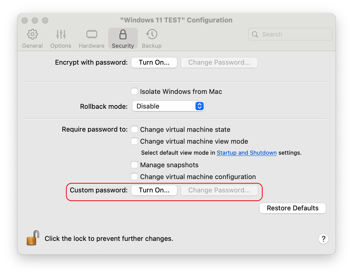This screenshot has width=353, height=276.
Task: Click the window title "Windows 11 TEST" Configuration
Action: (176, 20)
